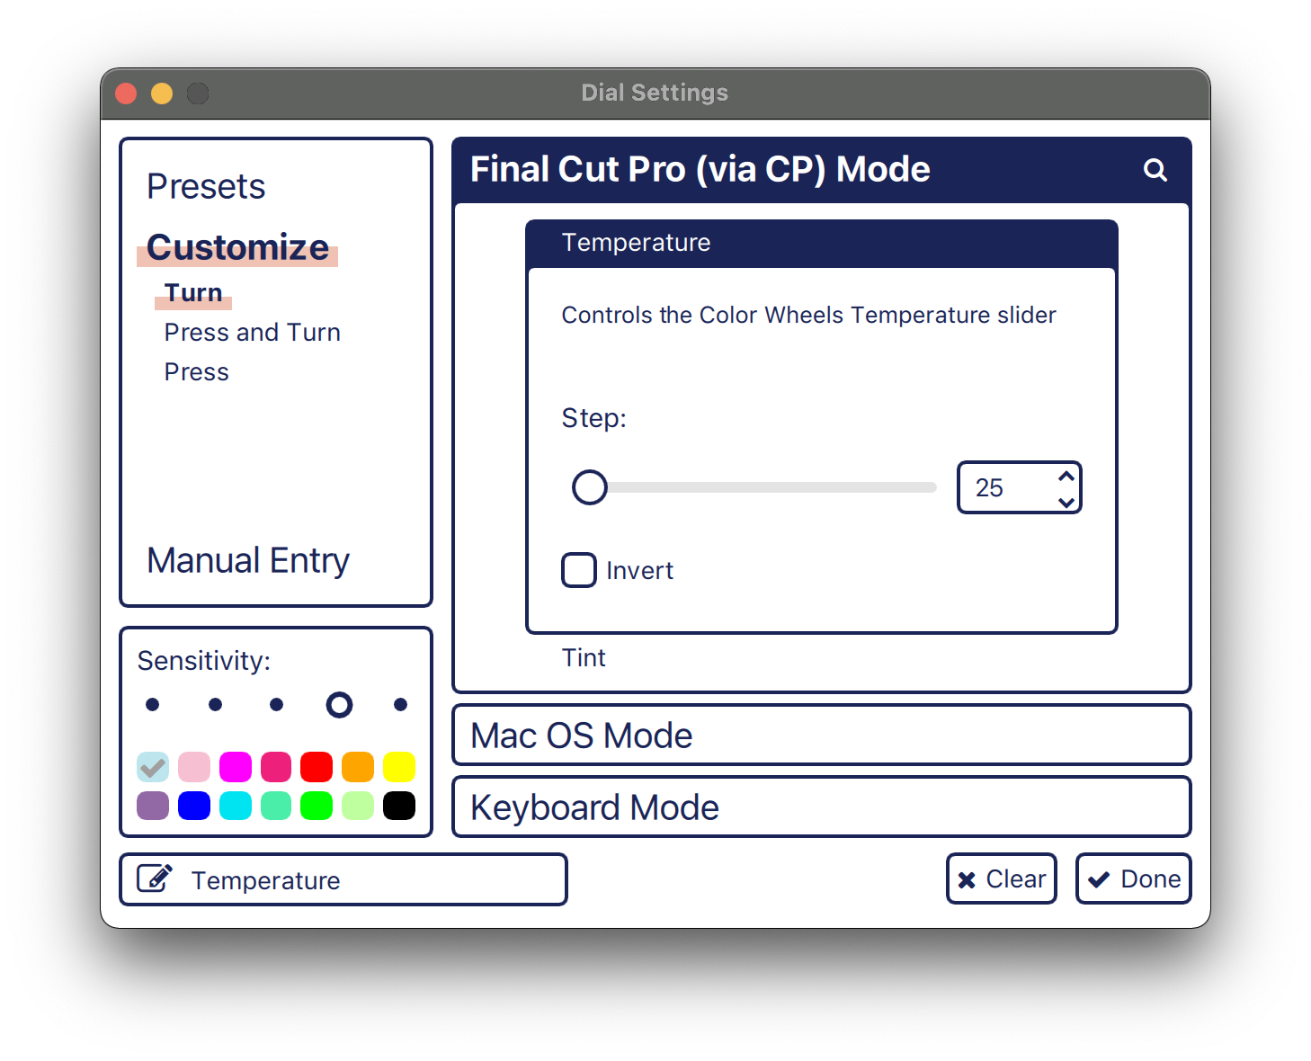Pick the magenta color swatch
The height and width of the screenshot is (1061, 1311).
click(x=236, y=767)
